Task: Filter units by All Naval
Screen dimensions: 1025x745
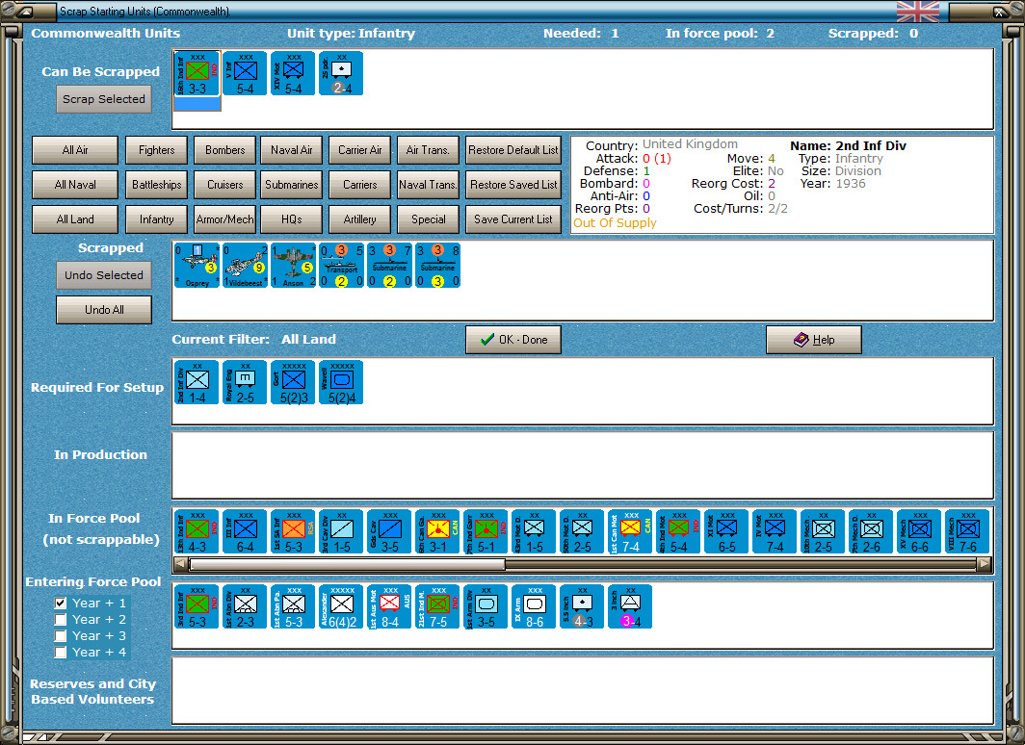Action: coord(75,185)
